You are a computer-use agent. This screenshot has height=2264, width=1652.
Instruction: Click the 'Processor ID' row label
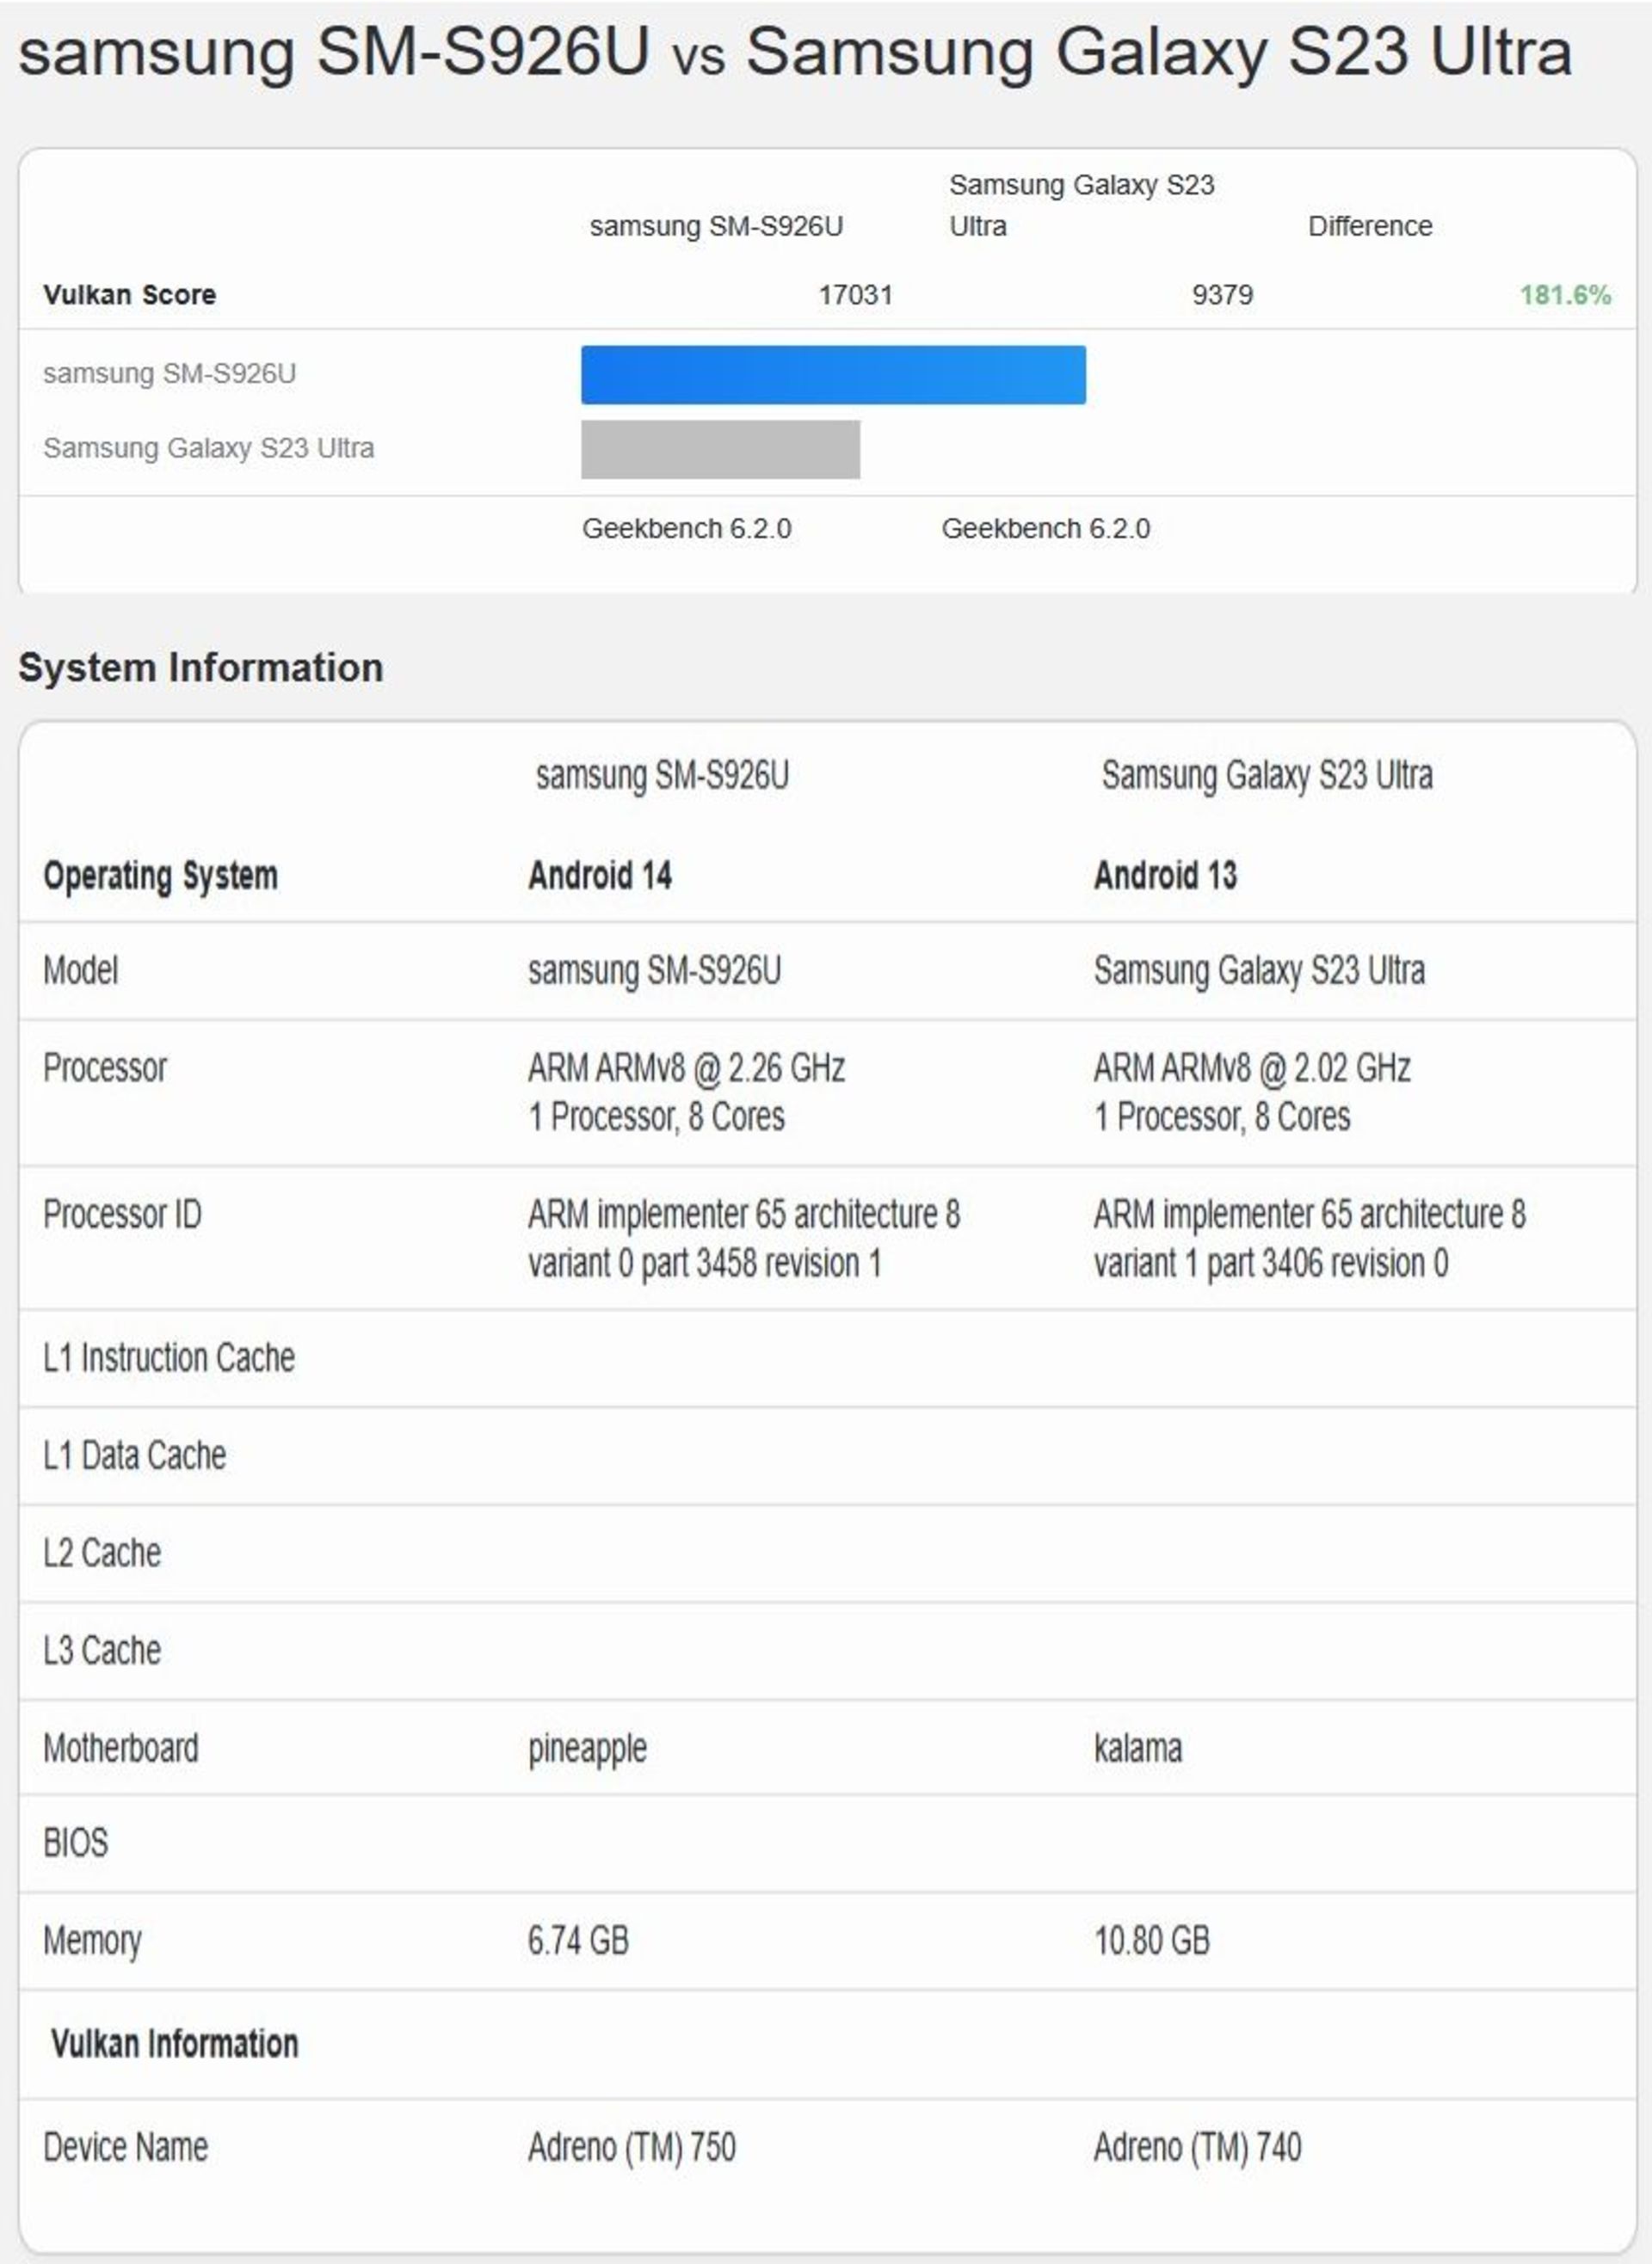pyautogui.click(x=122, y=1214)
